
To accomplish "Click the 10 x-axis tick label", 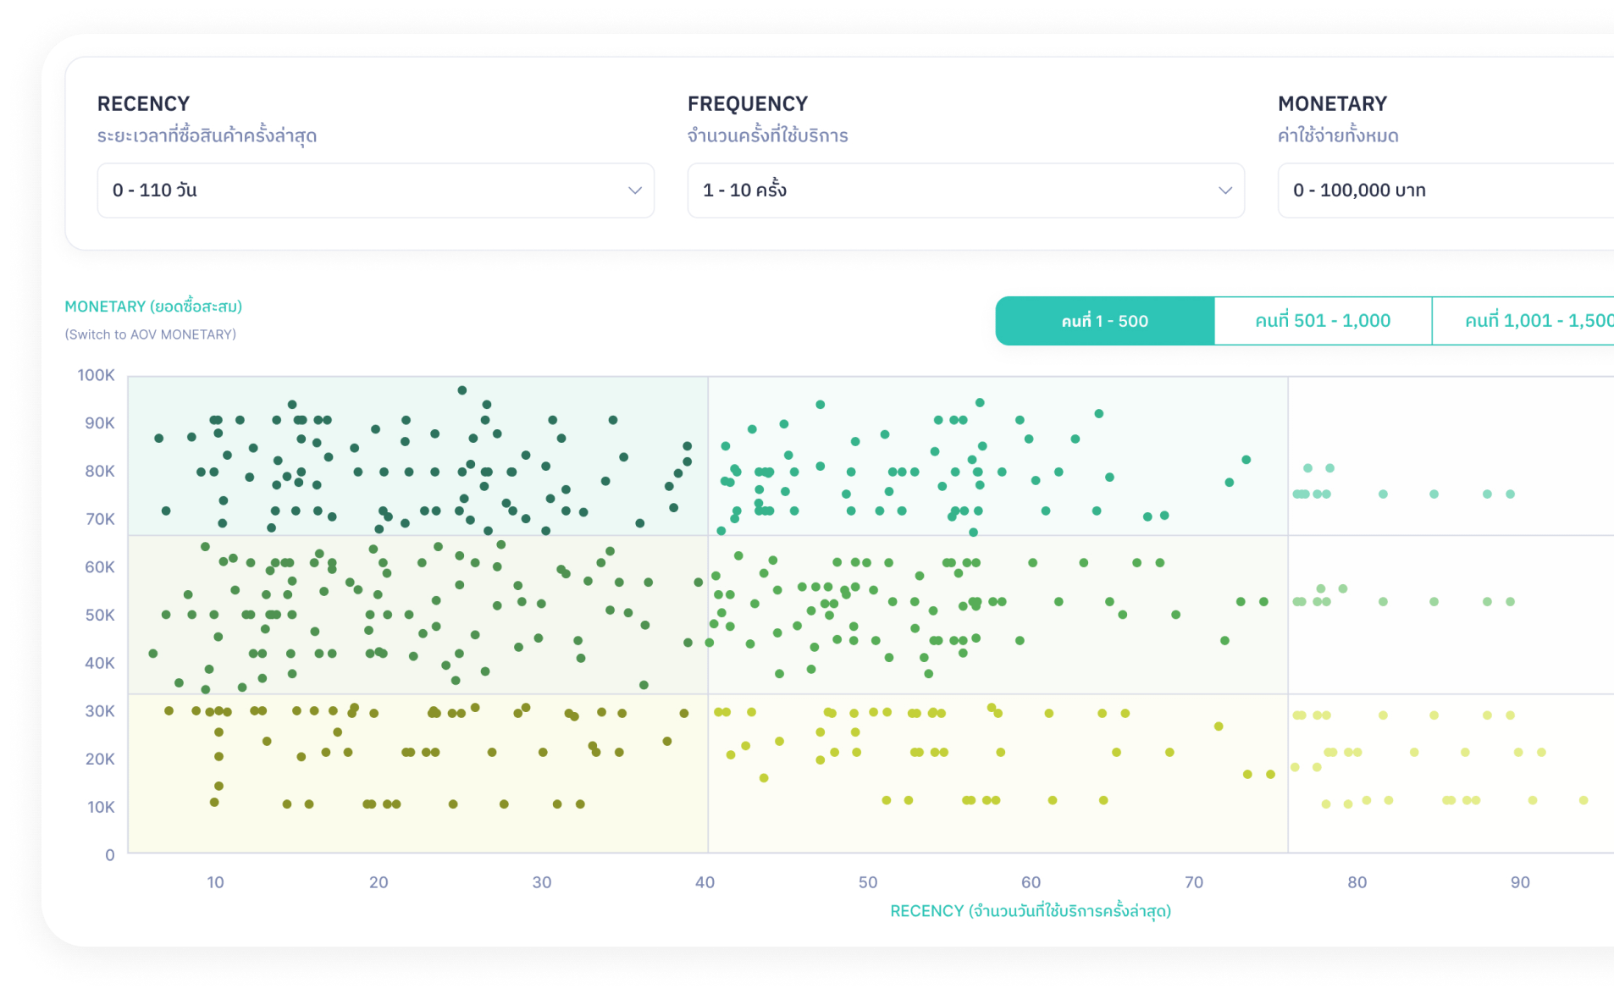I will tap(215, 882).
